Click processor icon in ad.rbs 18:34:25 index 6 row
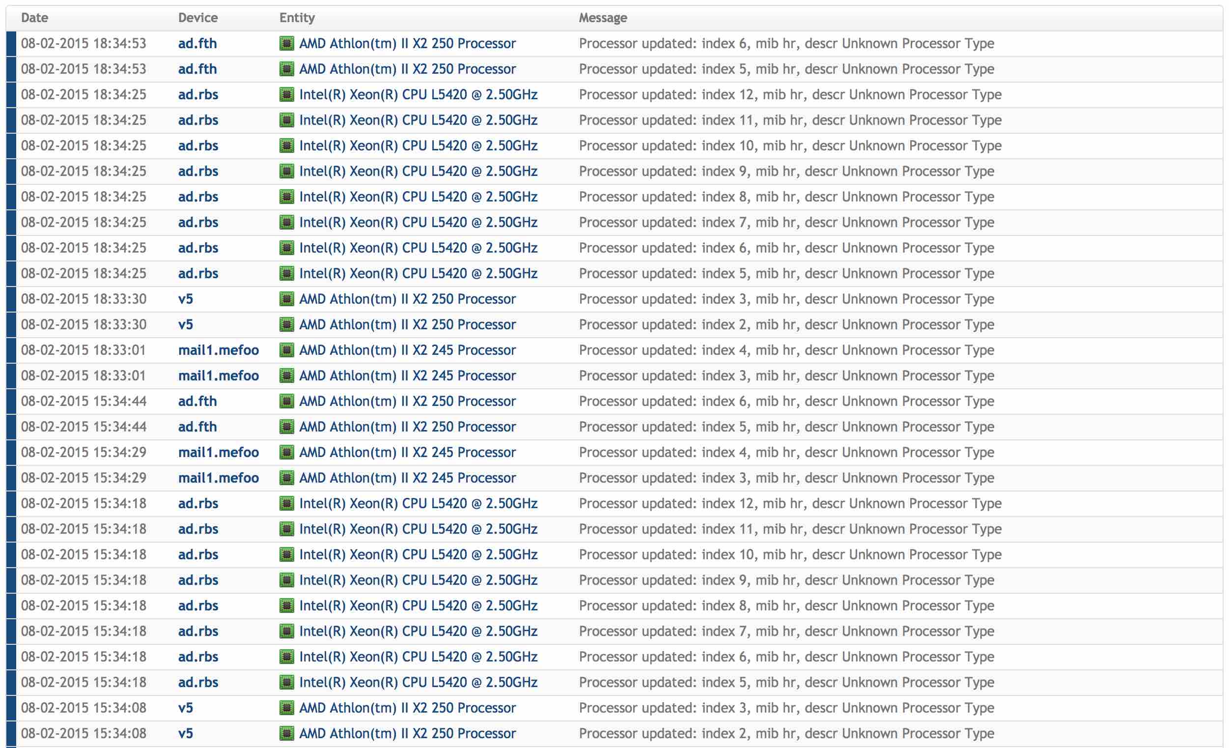1229x748 pixels. 287,248
